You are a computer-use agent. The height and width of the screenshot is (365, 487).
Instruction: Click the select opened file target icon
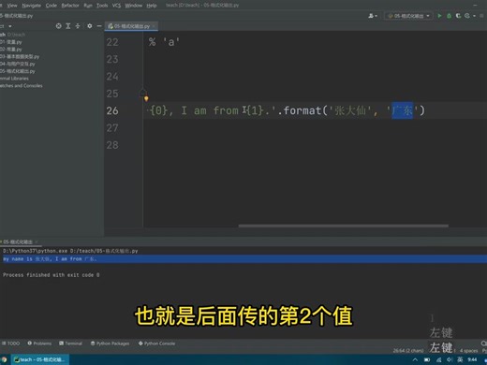[58, 26]
